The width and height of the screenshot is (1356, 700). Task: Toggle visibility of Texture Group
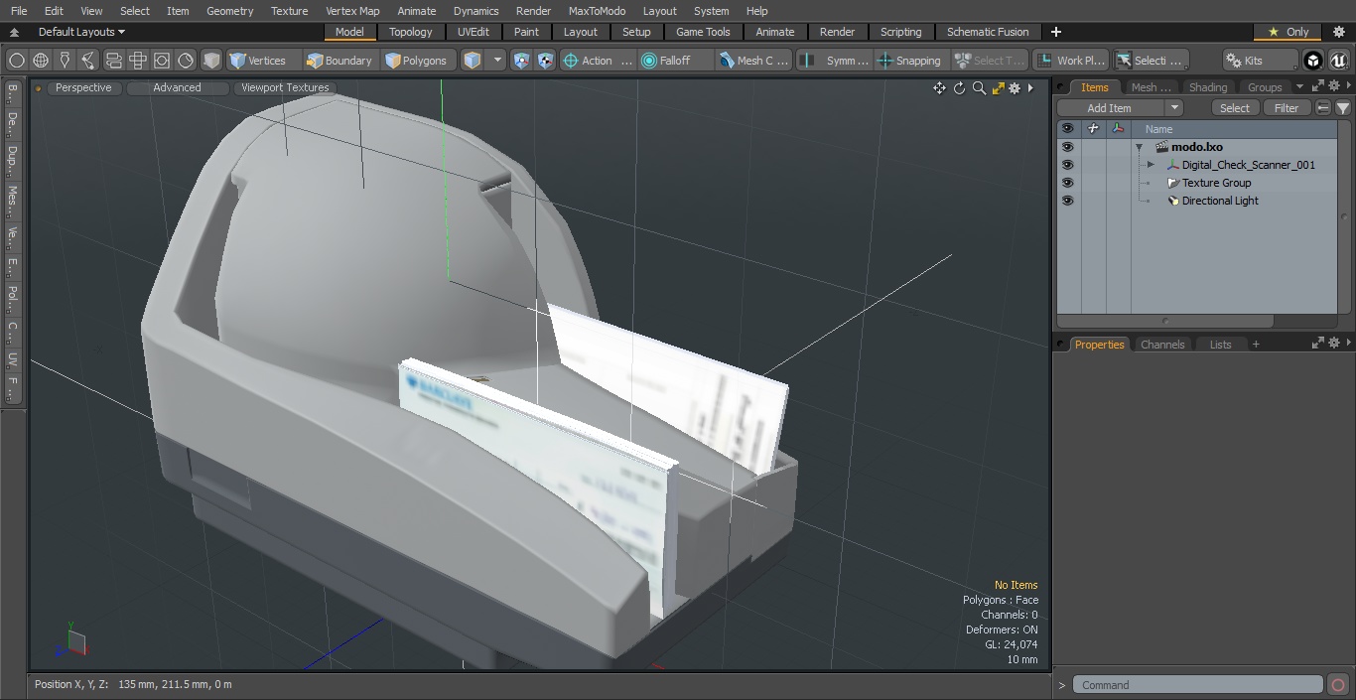point(1067,183)
